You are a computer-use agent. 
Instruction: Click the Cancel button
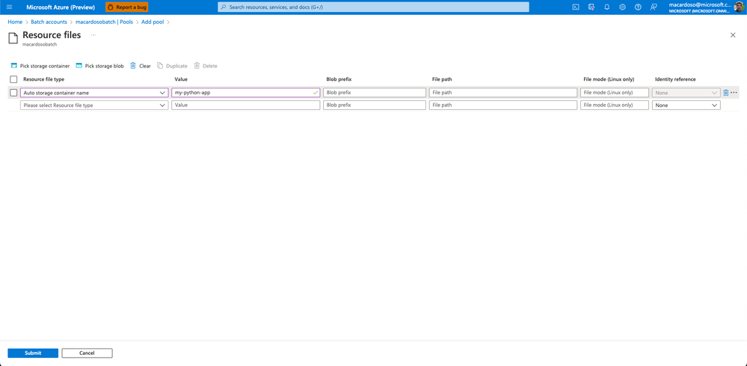click(87, 353)
